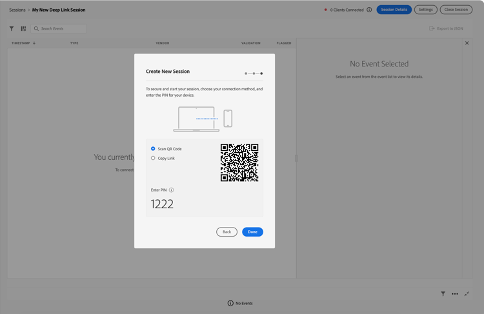Click the No Events status text
484x314 pixels.
244,303
